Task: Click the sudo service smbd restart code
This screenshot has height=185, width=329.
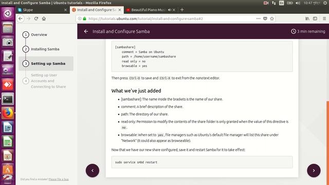Action: tap(136, 162)
